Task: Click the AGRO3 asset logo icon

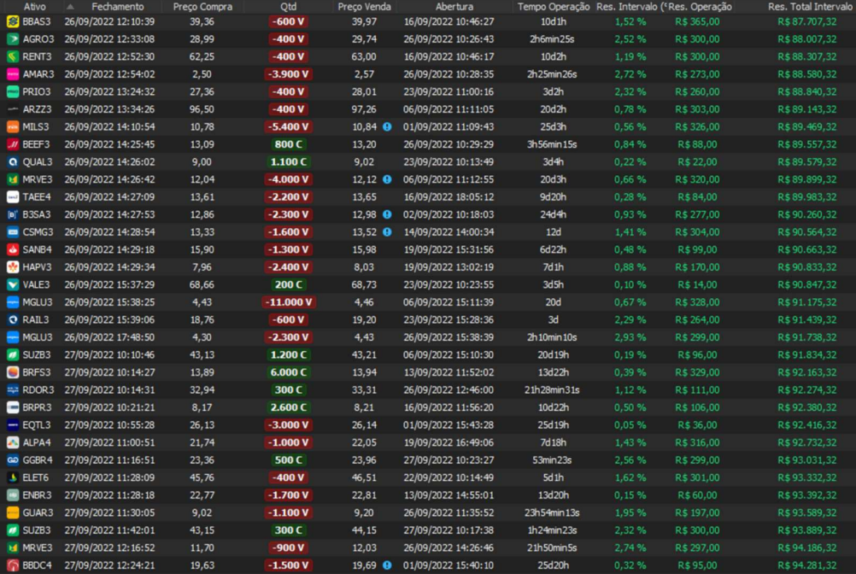Action: click(13, 38)
